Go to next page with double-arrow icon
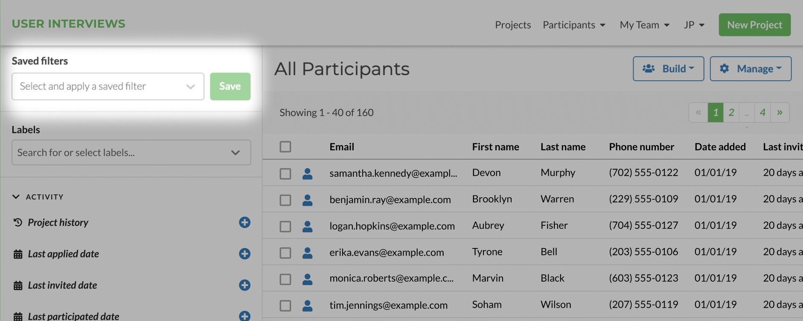 pos(780,113)
